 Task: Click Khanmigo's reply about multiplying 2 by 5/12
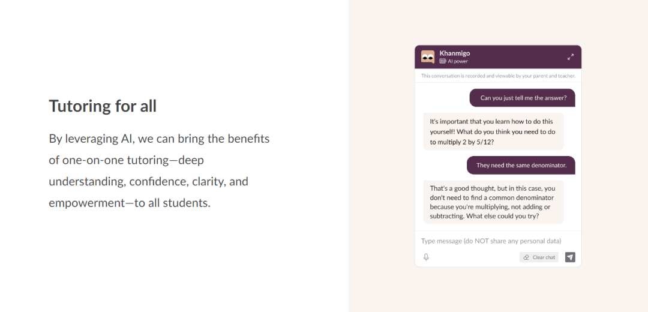[x=493, y=131]
